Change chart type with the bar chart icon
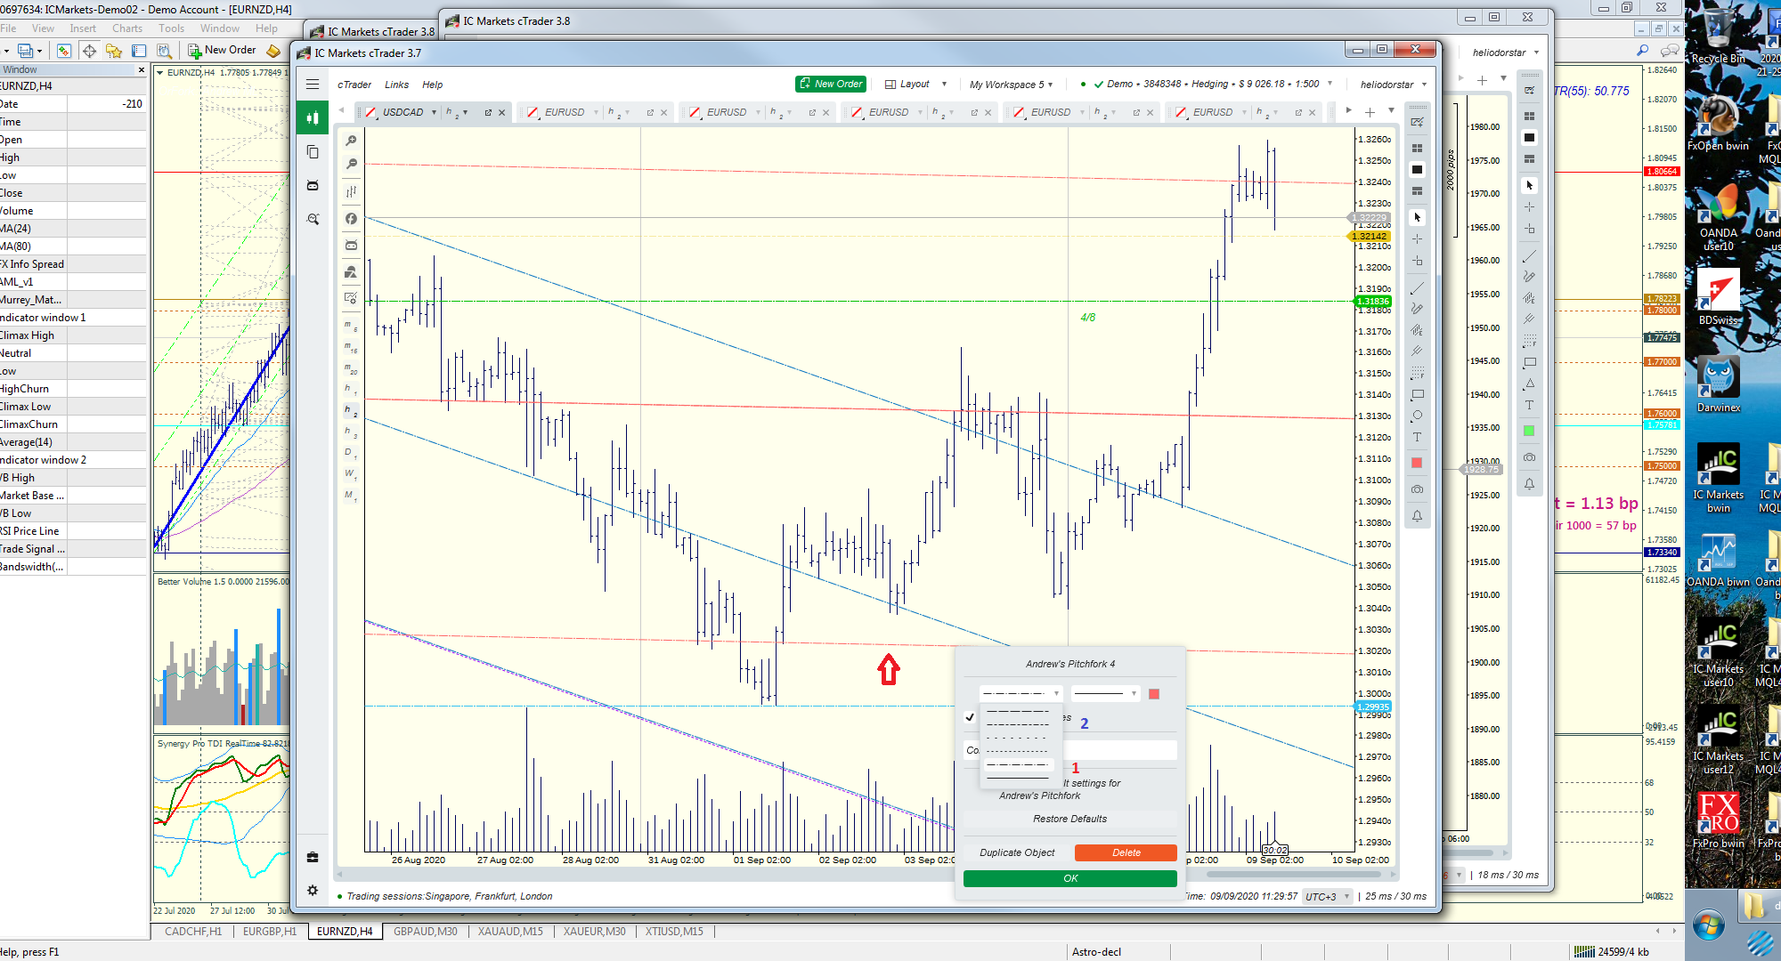The height and width of the screenshot is (961, 1781). (x=351, y=191)
